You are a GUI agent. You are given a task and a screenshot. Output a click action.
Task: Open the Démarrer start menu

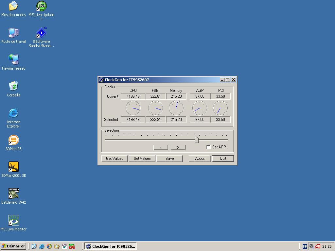(13, 246)
